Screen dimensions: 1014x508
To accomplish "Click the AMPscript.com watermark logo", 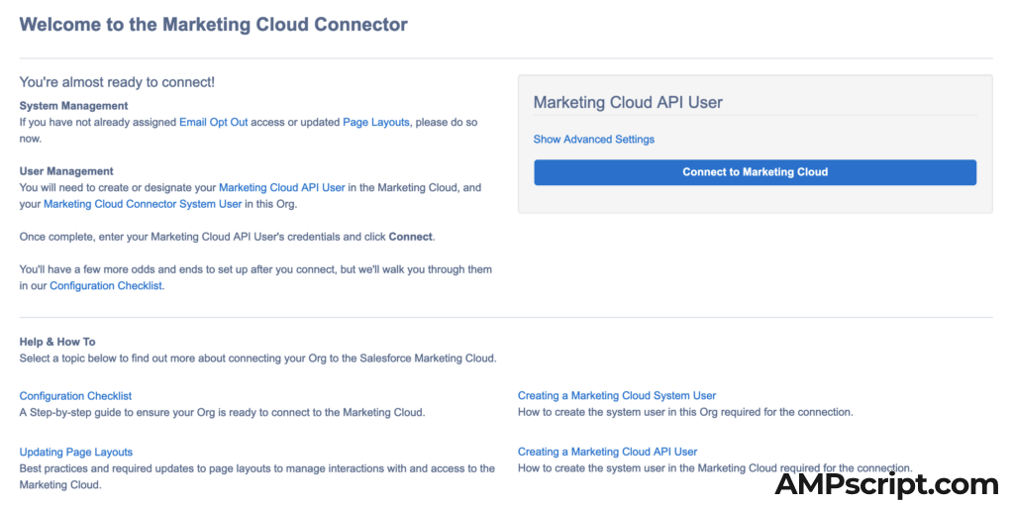I will click(886, 484).
